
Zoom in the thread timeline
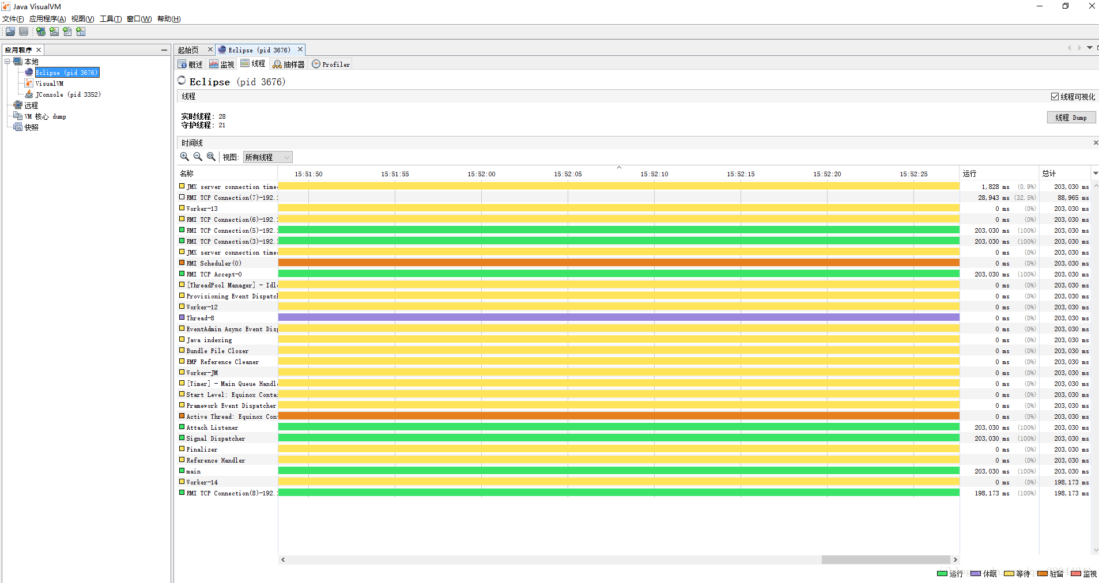point(184,157)
